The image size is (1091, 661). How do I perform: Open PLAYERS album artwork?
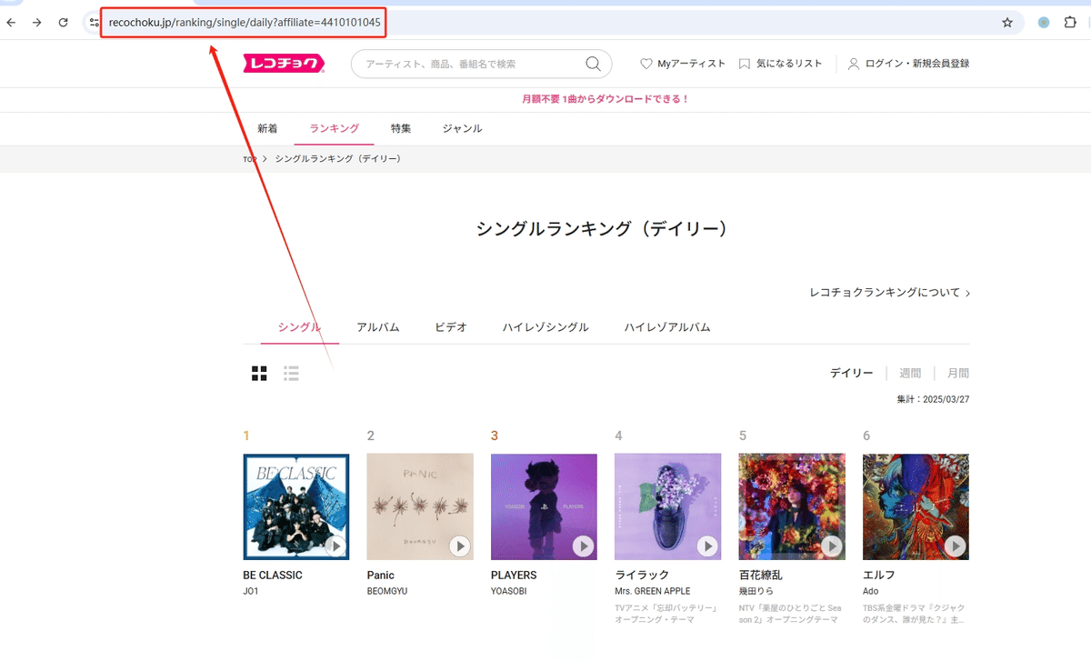(544, 506)
